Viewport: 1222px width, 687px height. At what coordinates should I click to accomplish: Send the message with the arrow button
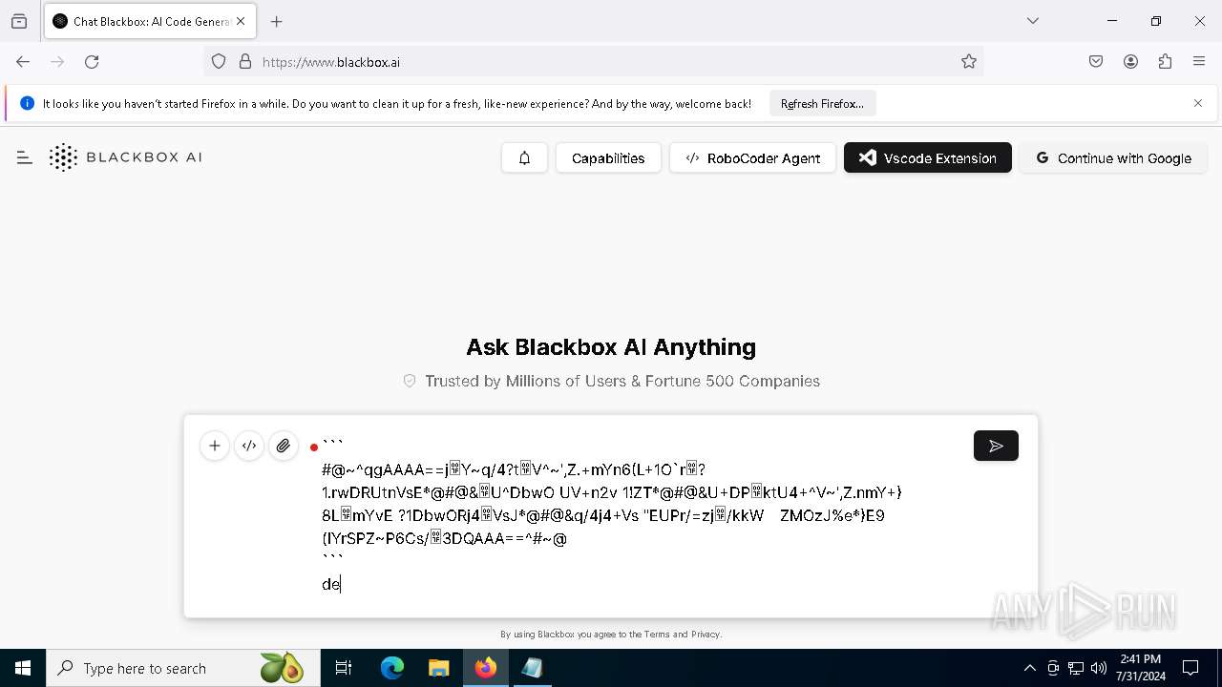[996, 446]
